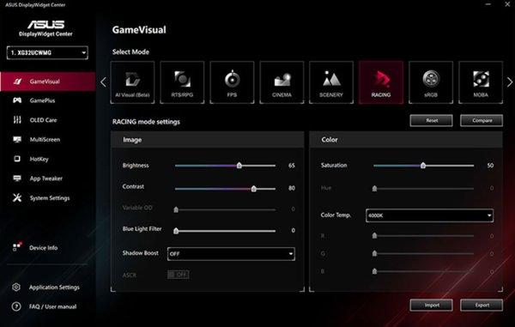Click the System Settings label
The width and height of the screenshot is (515, 327).
(x=50, y=198)
